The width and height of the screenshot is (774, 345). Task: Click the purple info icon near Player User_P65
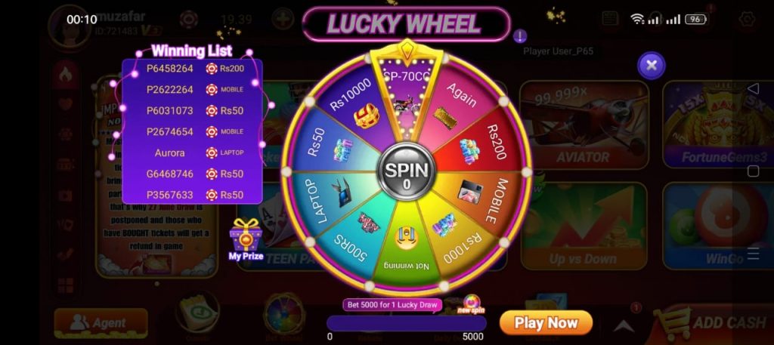pos(520,36)
